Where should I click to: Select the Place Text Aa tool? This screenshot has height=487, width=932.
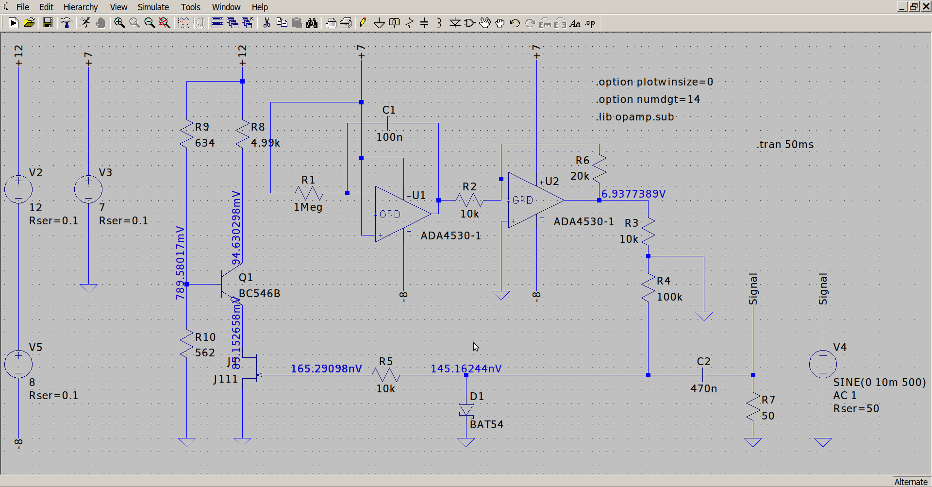pyautogui.click(x=575, y=23)
